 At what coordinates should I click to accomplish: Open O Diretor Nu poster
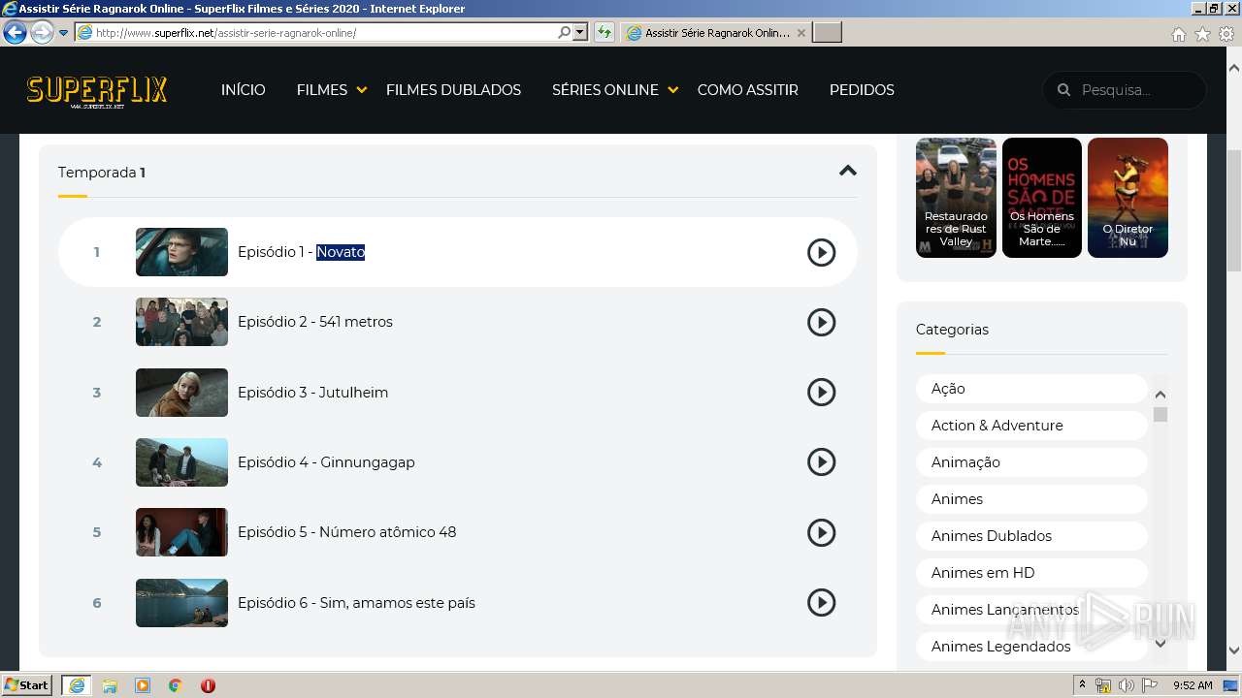tap(1128, 198)
